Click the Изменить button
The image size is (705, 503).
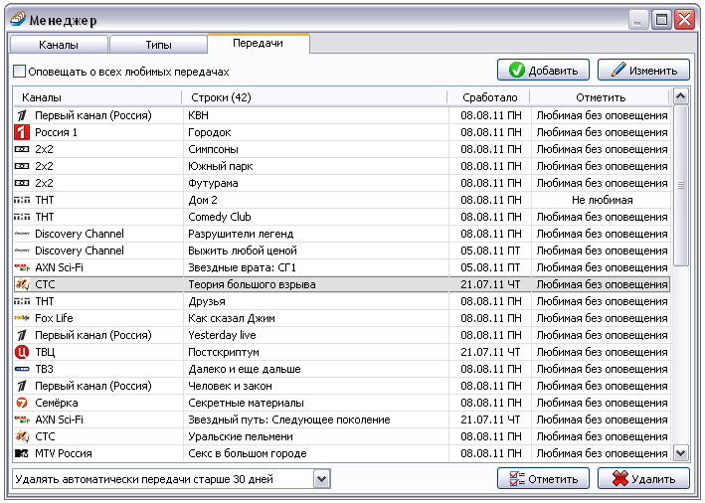[x=643, y=71]
